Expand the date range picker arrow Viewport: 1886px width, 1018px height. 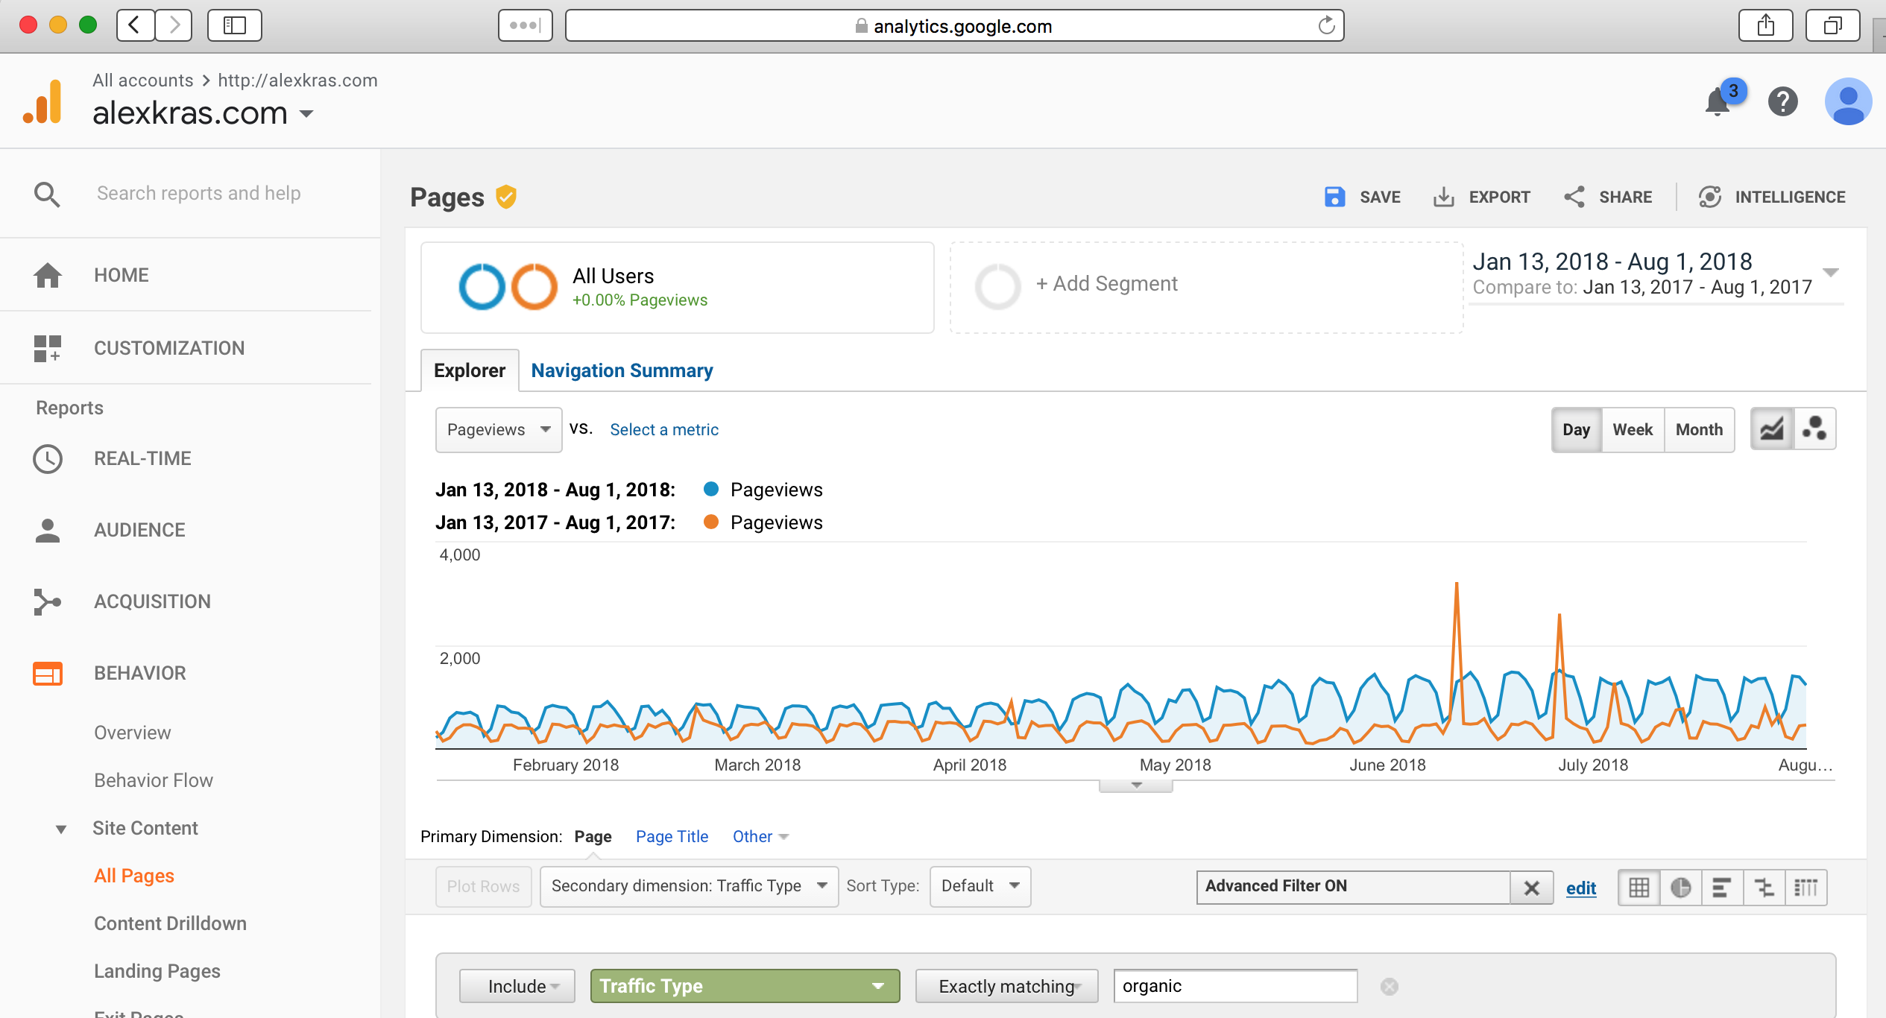coord(1830,272)
